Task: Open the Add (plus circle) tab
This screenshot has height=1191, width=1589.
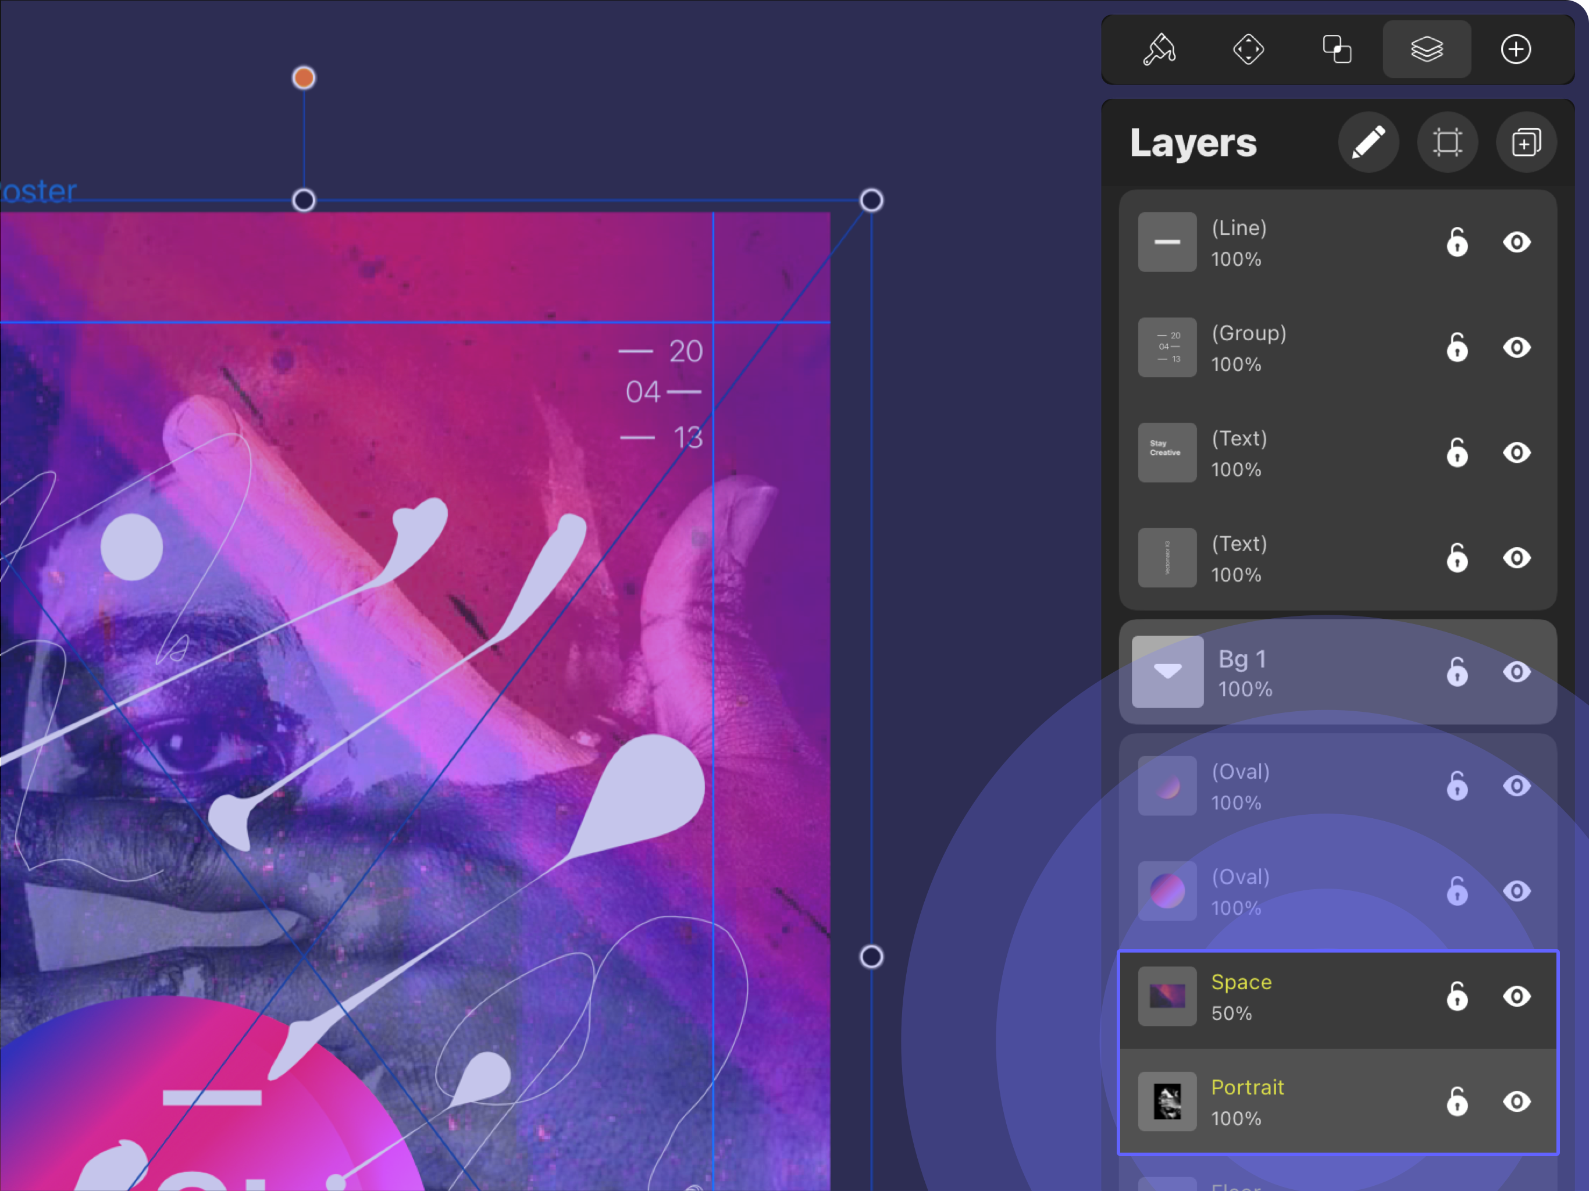Action: [x=1516, y=49]
